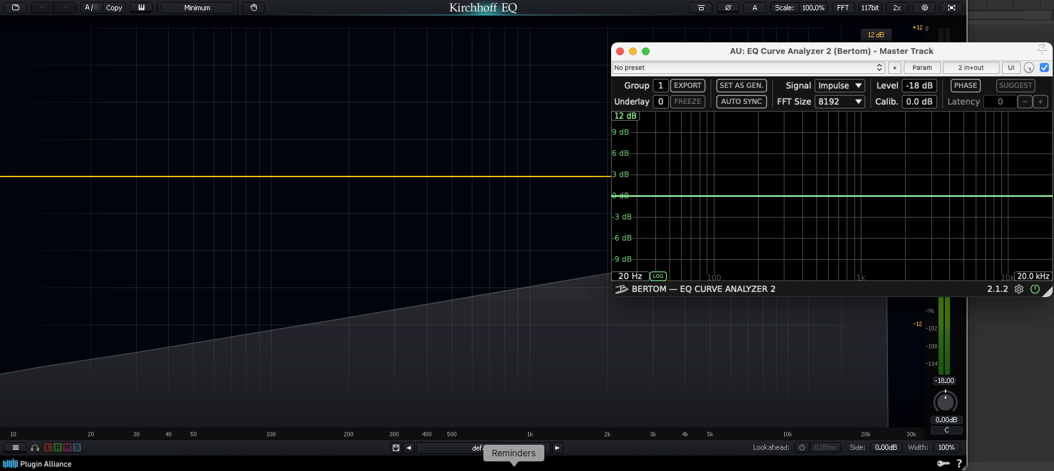Open Kirchhoff EQ settings gear
1054x471 pixels.
tap(924, 8)
